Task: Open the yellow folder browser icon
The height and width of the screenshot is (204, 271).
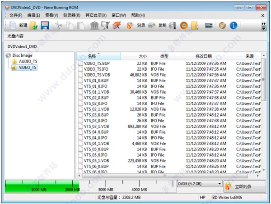Action: point(195,26)
